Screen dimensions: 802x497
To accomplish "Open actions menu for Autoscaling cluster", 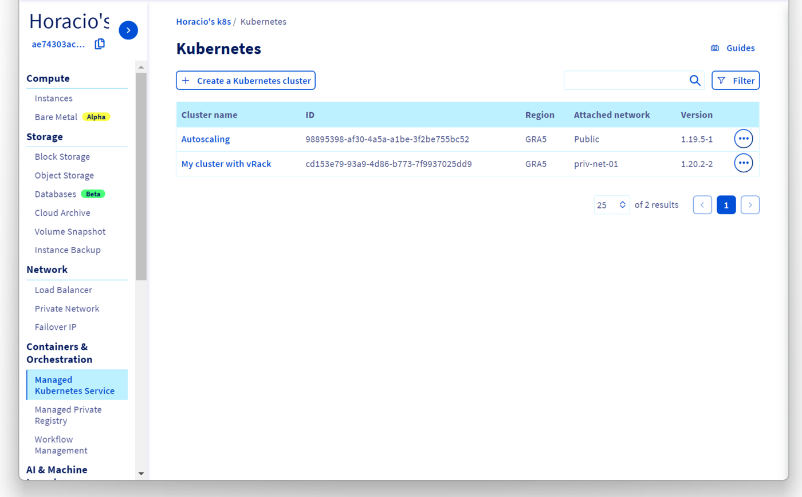I will (744, 139).
